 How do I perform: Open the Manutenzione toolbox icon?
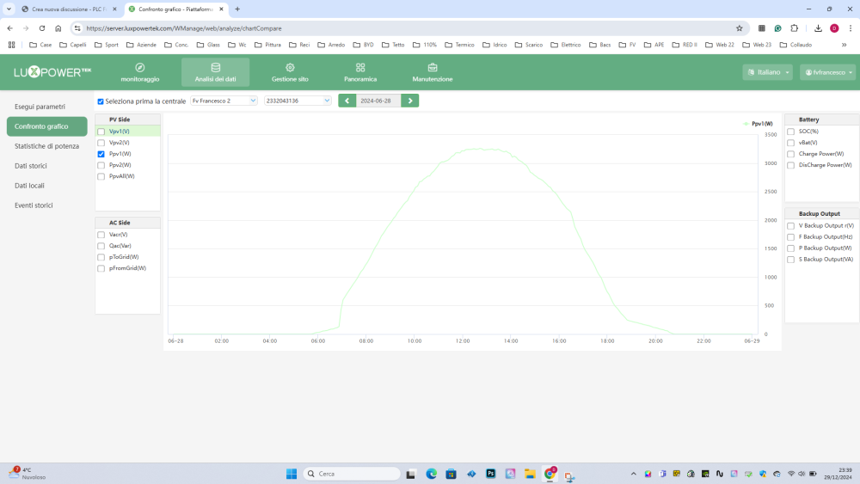pyautogui.click(x=432, y=68)
